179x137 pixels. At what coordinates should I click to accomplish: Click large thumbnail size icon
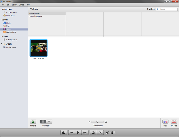(106, 122)
